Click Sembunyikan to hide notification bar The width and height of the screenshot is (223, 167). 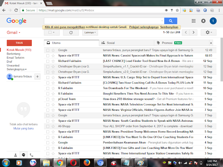169,27
